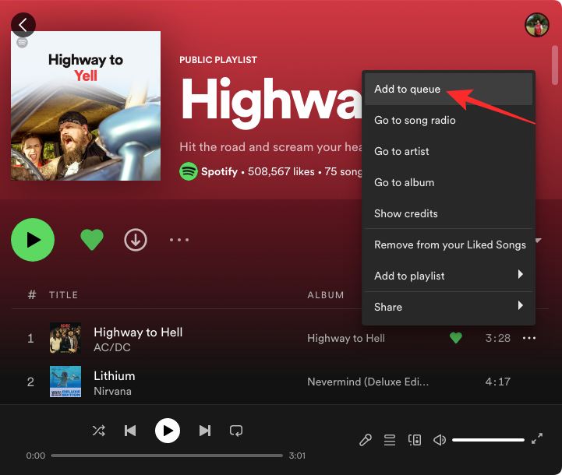Click the PUBLIC PLAYLIST label

[218, 60]
